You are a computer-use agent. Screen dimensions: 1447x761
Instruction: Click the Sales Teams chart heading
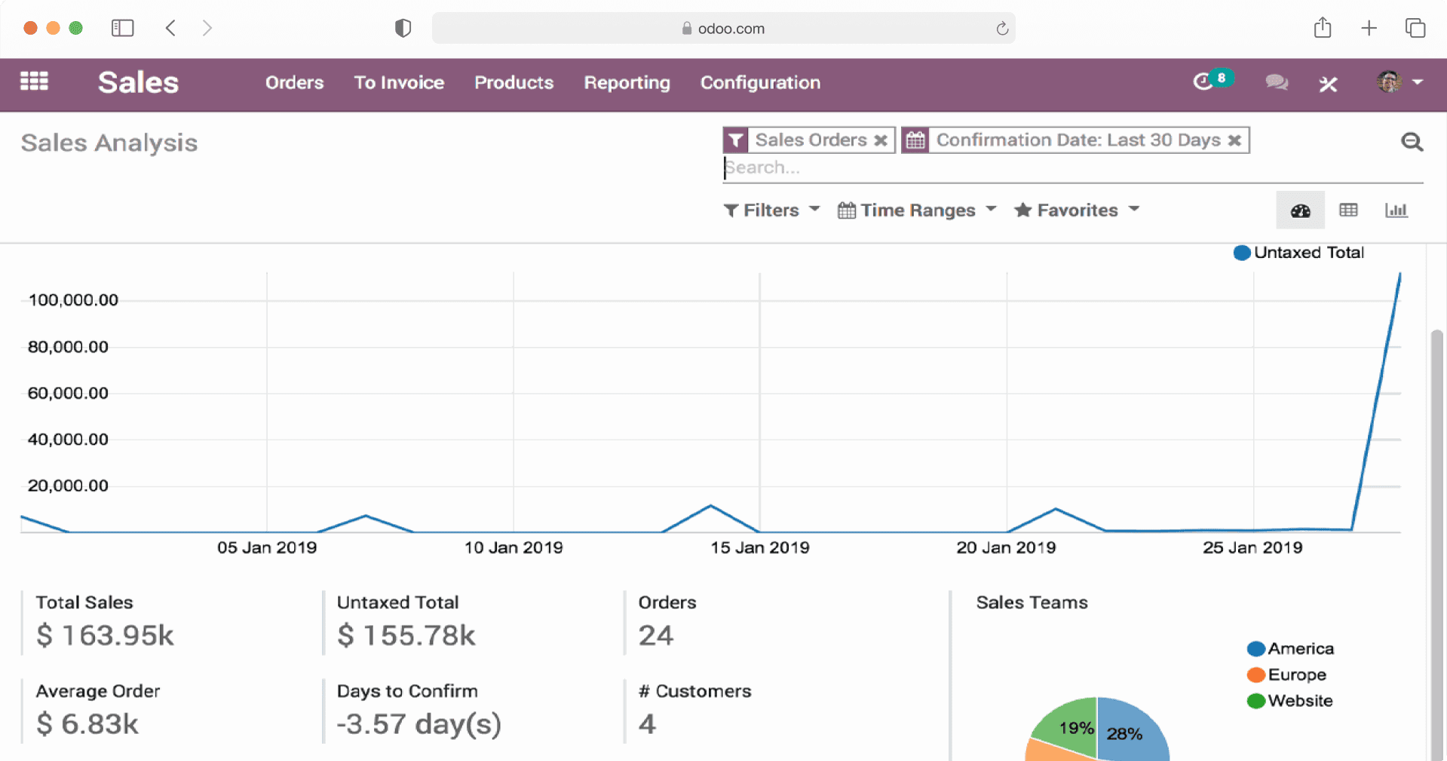click(1032, 602)
